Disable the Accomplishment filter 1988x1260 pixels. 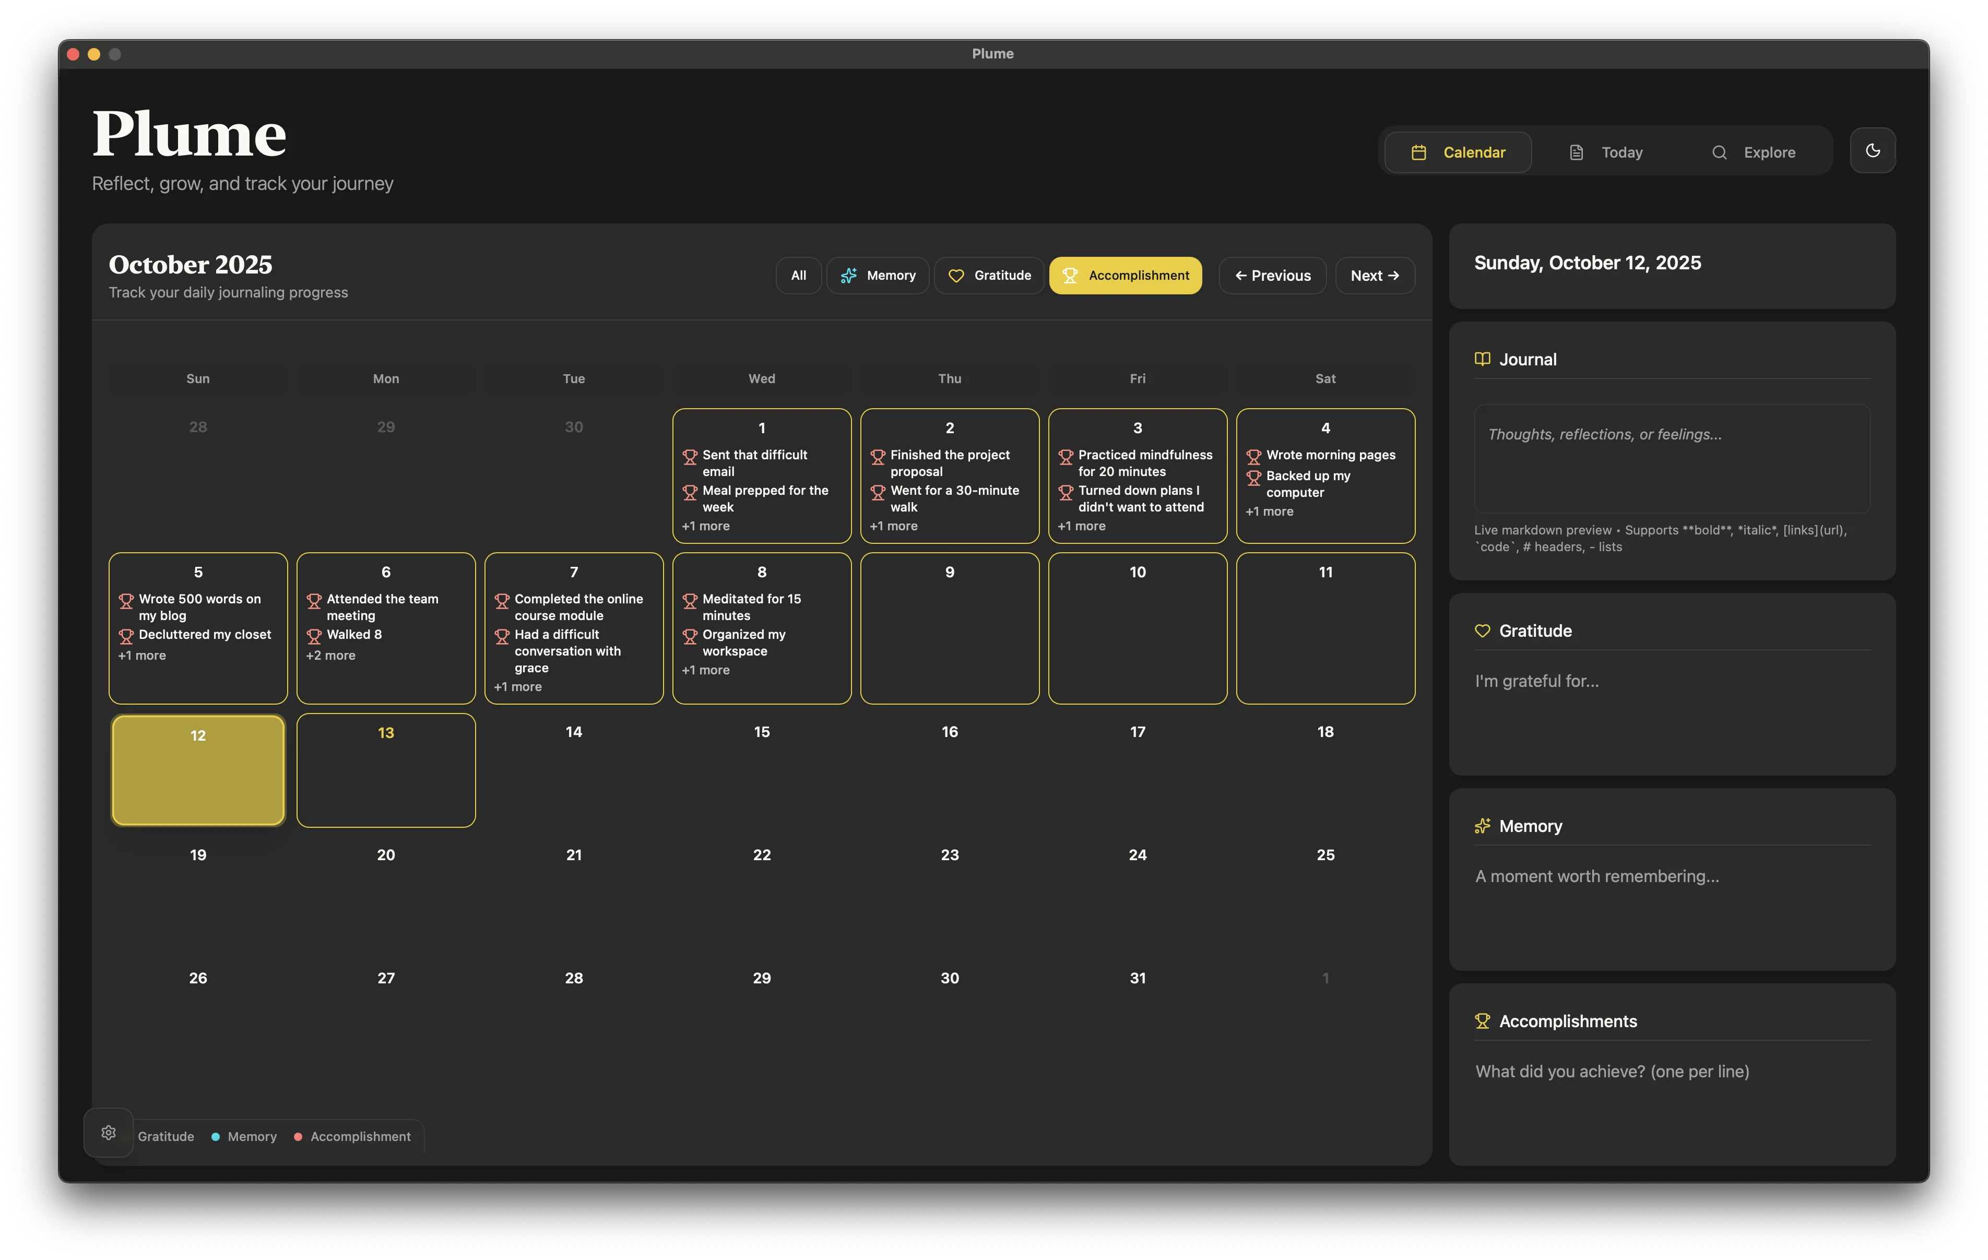[1125, 276]
